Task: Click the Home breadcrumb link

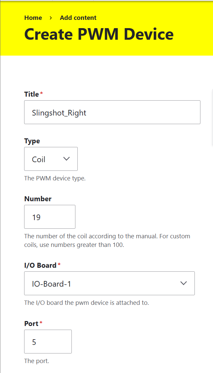Action: (33, 18)
